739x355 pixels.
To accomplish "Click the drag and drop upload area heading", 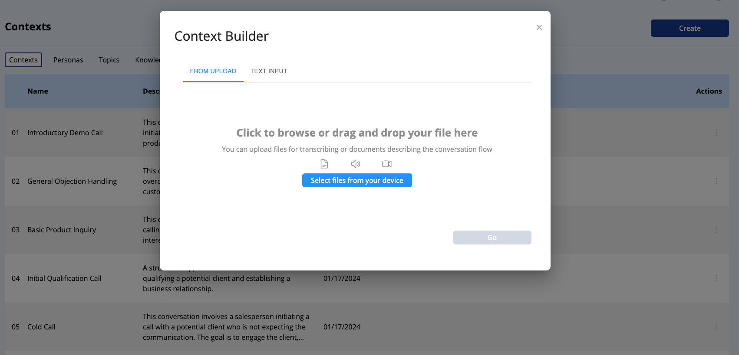I will pyautogui.click(x=357, y=133).
